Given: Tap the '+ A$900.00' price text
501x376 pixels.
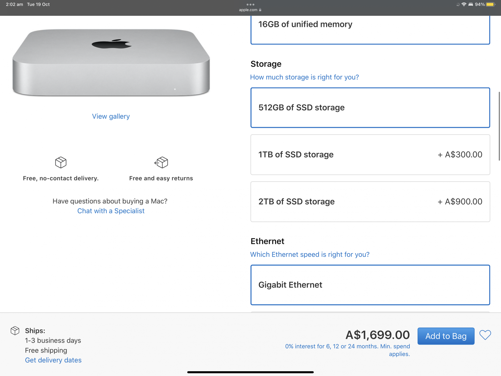Looking at the screenshot, I should tap(460, 202).
